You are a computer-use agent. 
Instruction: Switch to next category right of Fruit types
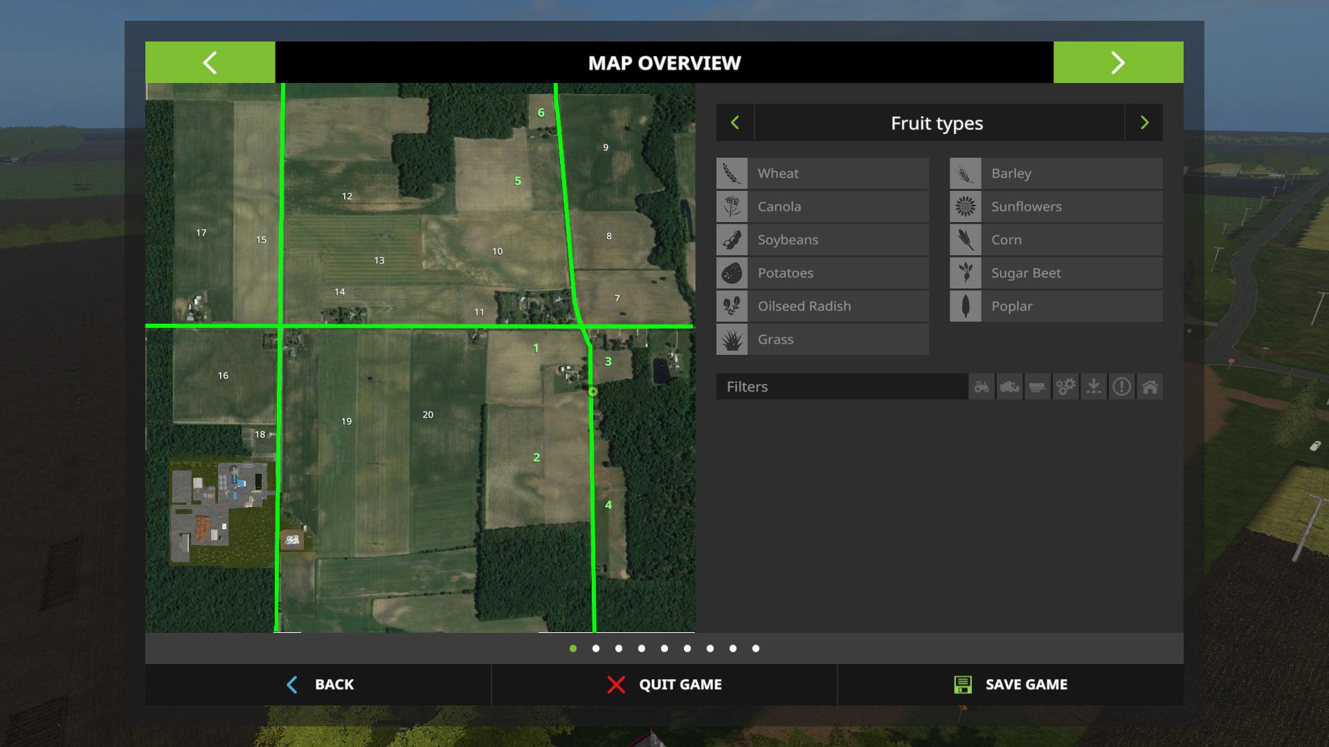1144,123
